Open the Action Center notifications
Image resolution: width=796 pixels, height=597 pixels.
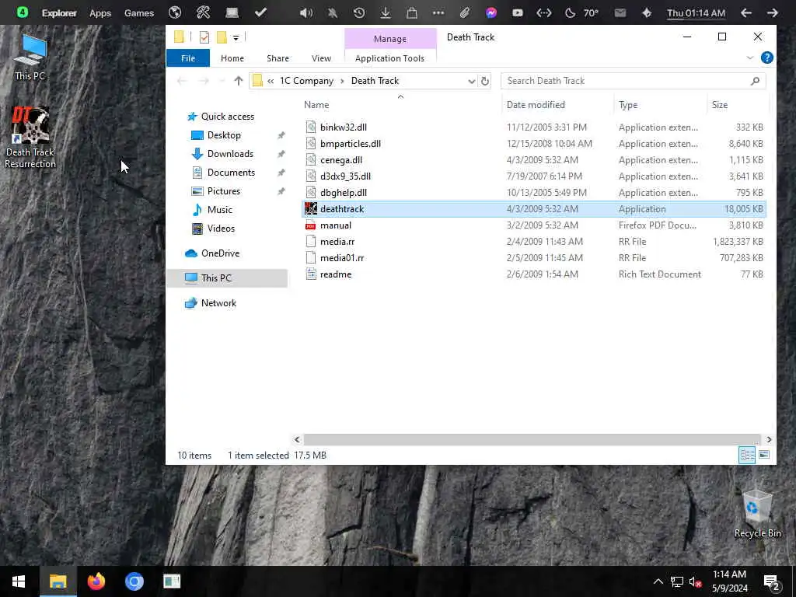[x=772, y=582]
